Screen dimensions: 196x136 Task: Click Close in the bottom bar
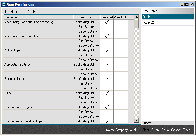[x=187, y=130]
